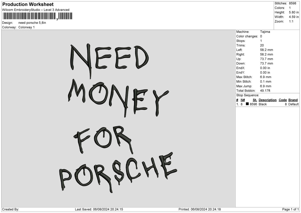
Task: Click the 'Default' brand cell
Action: (x=293, y=104)
